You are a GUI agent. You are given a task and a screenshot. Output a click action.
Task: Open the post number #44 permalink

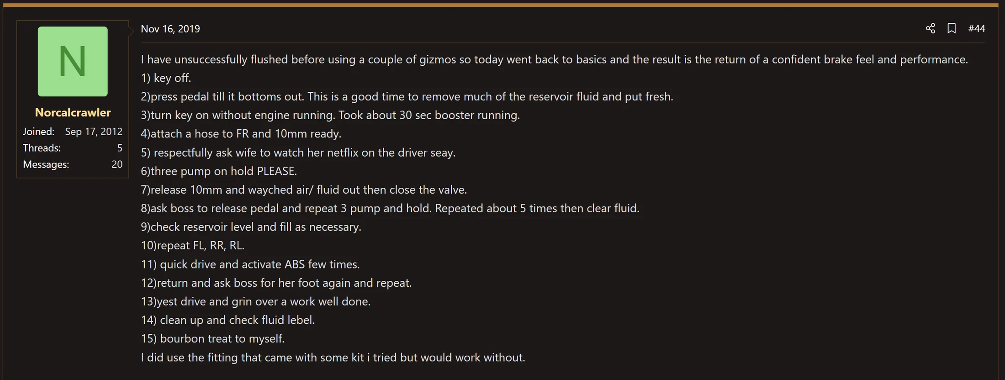click(977, 28)
